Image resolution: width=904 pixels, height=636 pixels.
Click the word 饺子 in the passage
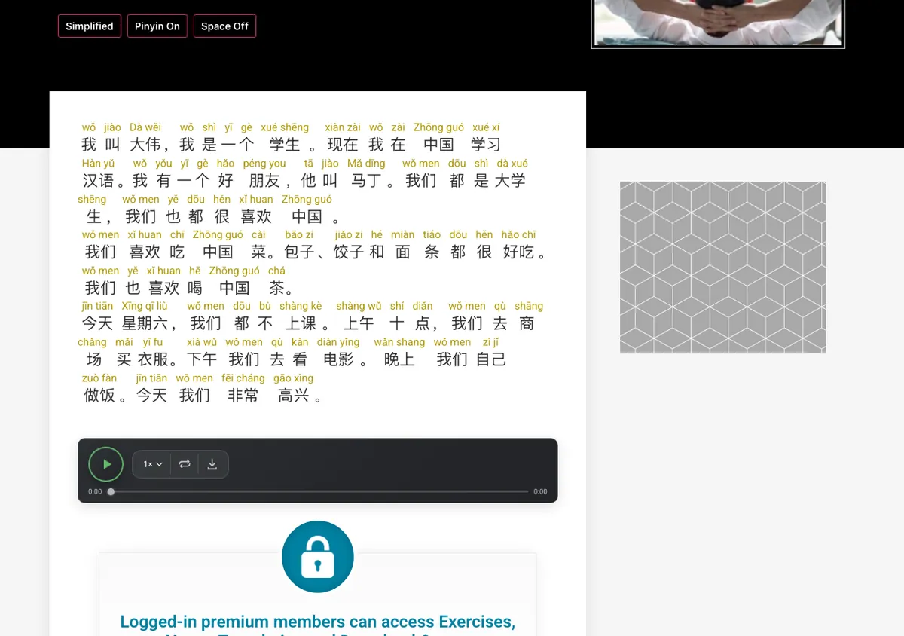click(349, 252)
